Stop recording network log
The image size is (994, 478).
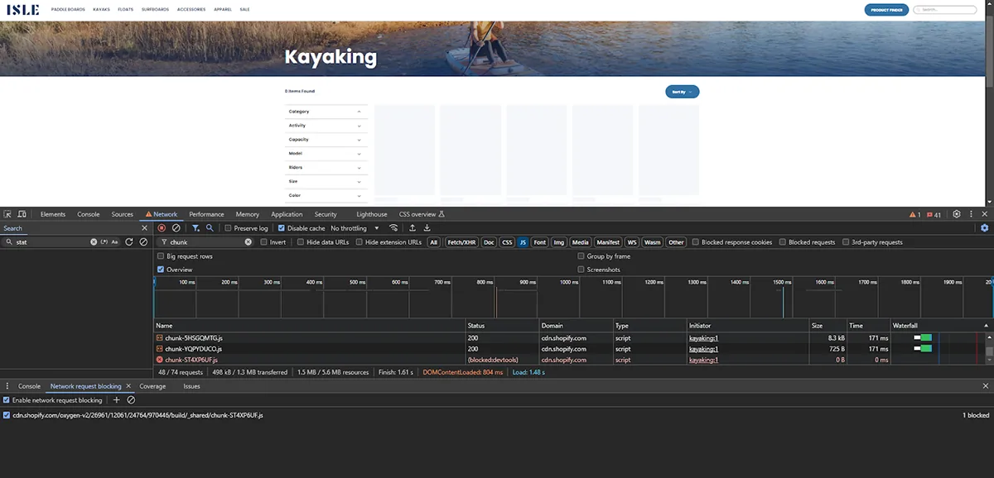tap(162, 228)
